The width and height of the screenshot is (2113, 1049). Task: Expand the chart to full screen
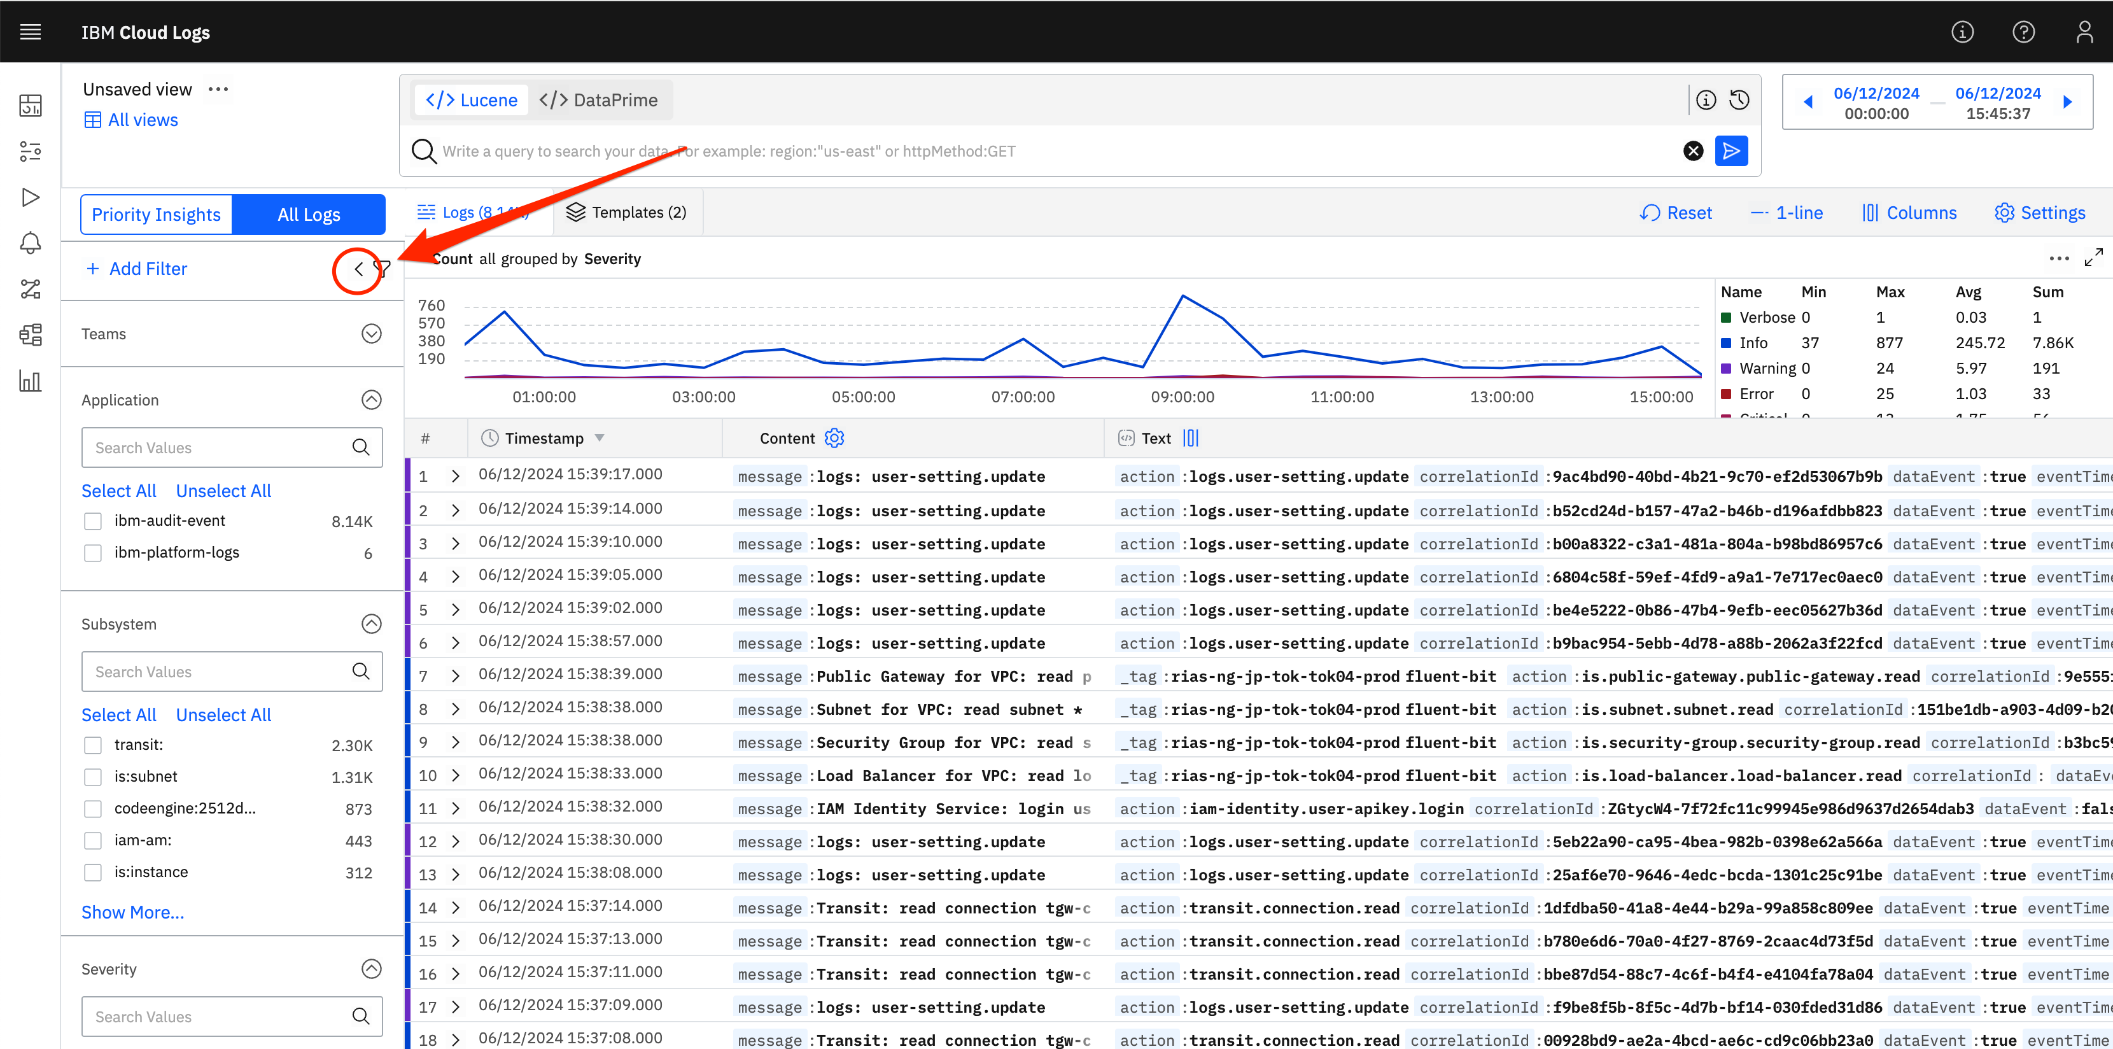point(2093,258)
